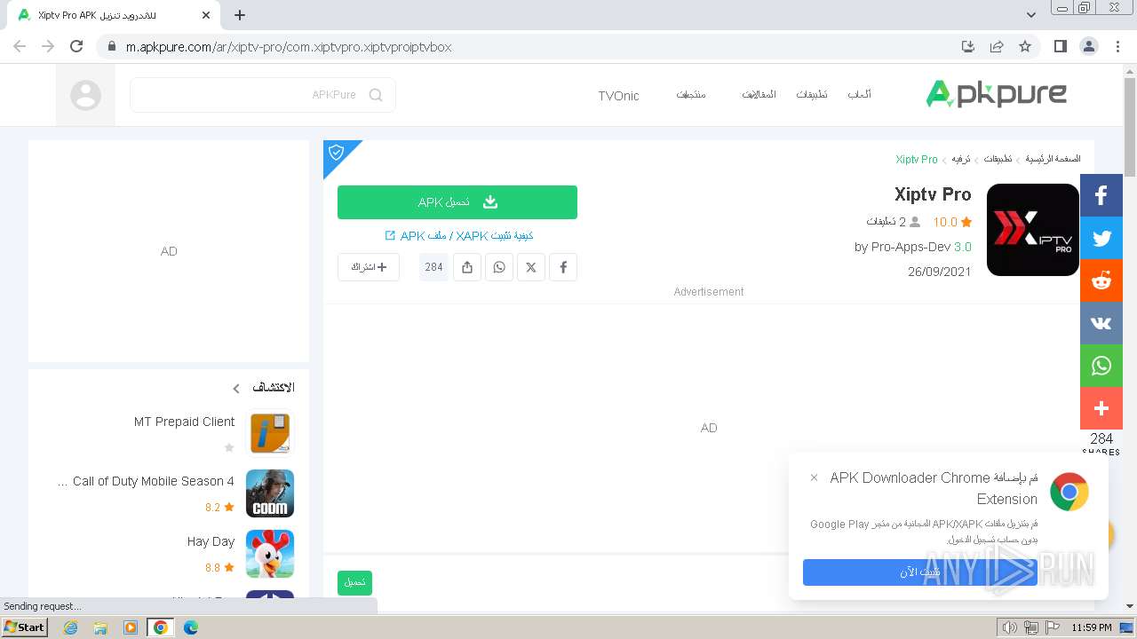Expand the Discover section chevron
1137x639 pixels.
pyautogui.click(x=236, y=388)
